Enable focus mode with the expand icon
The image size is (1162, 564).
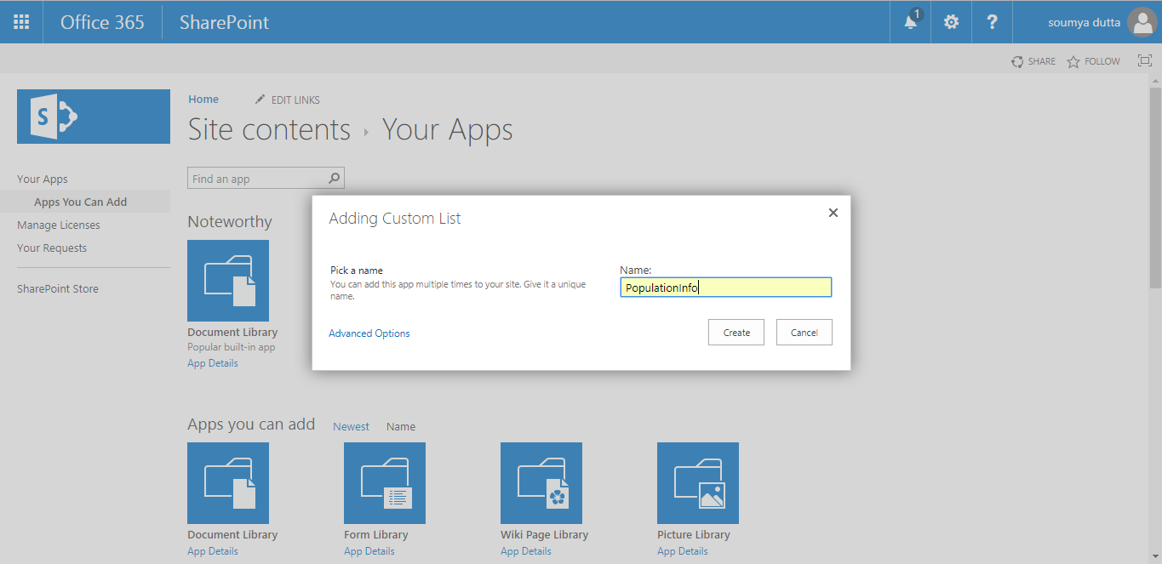tap(1144, 60)
